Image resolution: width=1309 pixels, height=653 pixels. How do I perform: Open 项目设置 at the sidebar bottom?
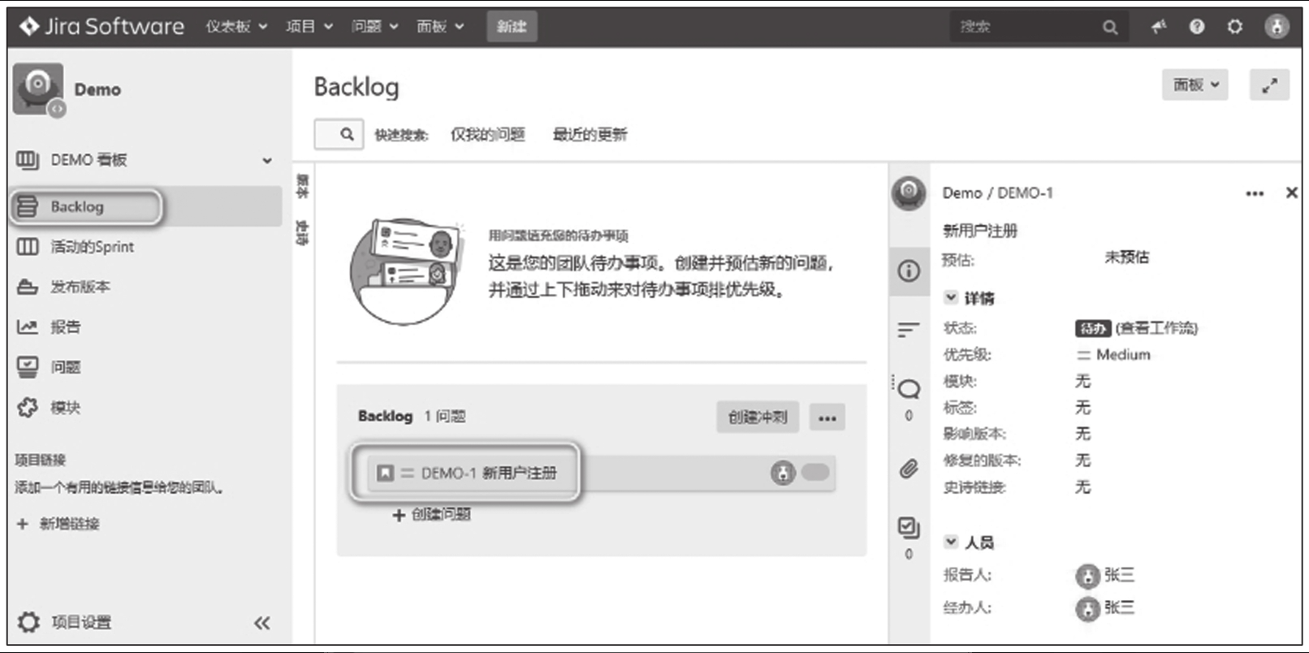[x=65, y=622]
